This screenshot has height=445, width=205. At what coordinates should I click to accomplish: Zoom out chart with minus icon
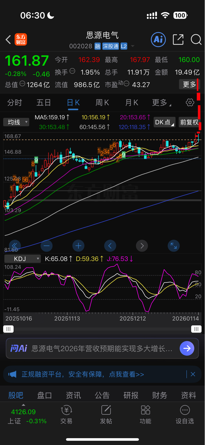click(46, 246)
